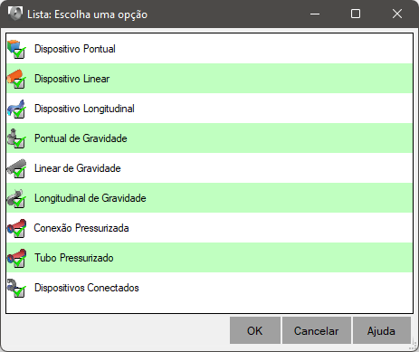This screenshot has height=352, width=419.
Task: Dismiss the dialog using Cancelar
Action: [317, 330]
